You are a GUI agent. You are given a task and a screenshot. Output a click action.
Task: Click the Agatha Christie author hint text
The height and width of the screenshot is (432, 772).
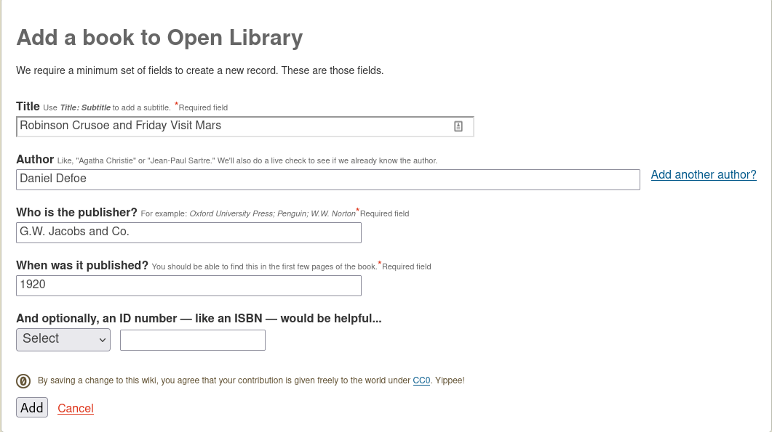click(247, 160)
